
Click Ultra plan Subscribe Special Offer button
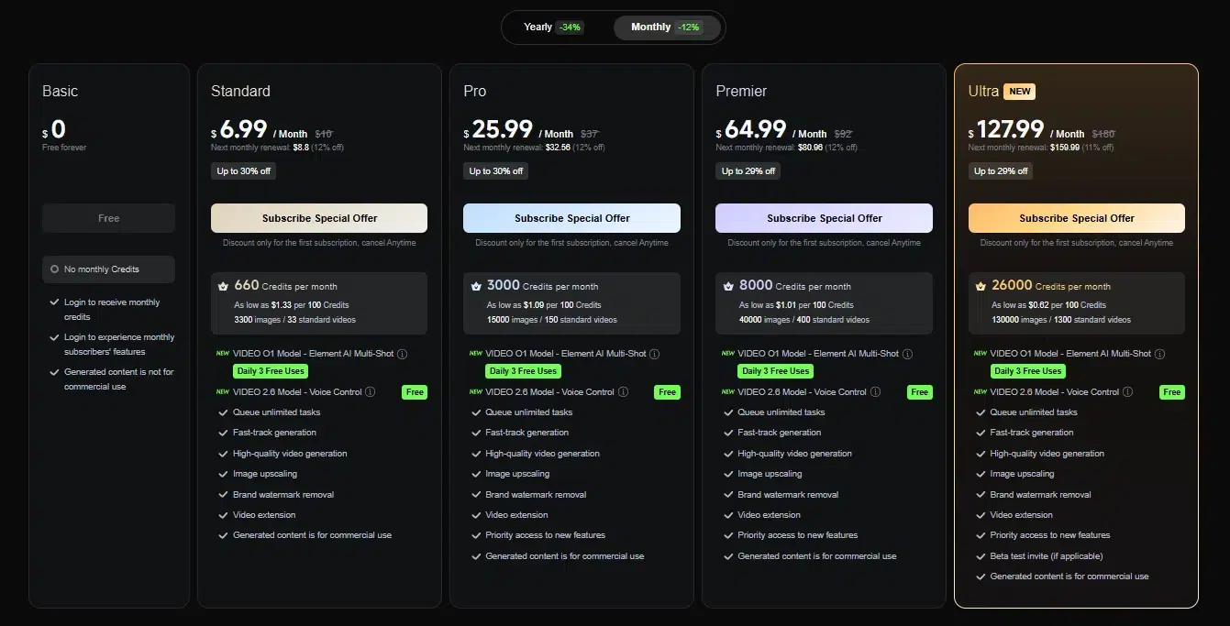pos(1076,218)
